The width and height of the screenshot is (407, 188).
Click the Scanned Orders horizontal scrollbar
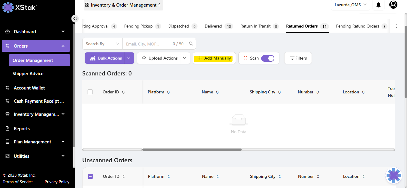(192, 150)
